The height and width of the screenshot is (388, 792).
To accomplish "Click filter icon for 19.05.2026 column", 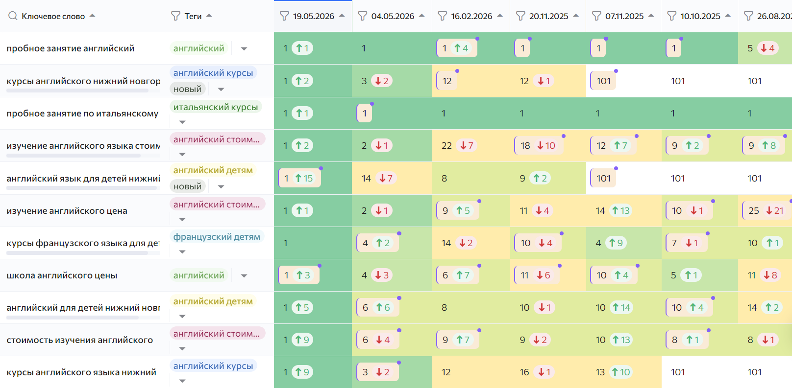I will coord(284,16).
